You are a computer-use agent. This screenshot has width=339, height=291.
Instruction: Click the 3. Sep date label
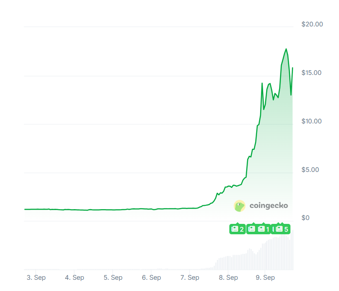[36, 278]
